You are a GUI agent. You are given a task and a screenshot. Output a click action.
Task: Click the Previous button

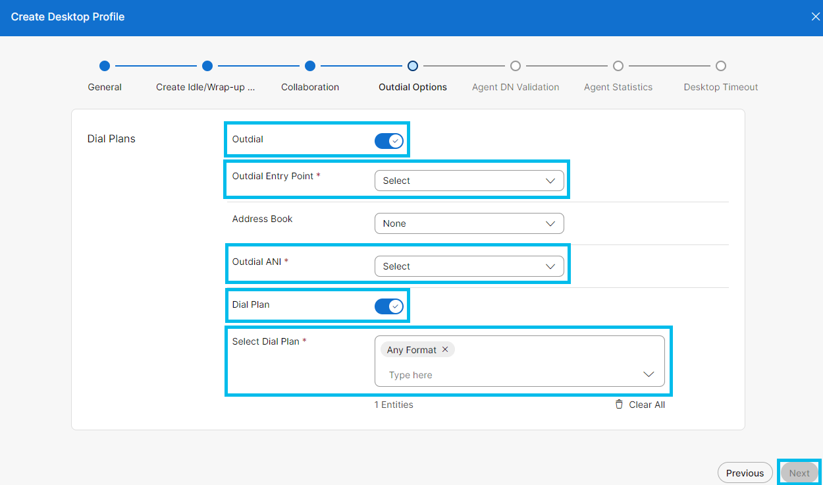[x=745, y=473]
